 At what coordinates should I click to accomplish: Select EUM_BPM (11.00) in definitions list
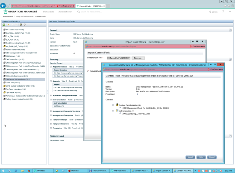pyautogui.click(x=12, y=36)
